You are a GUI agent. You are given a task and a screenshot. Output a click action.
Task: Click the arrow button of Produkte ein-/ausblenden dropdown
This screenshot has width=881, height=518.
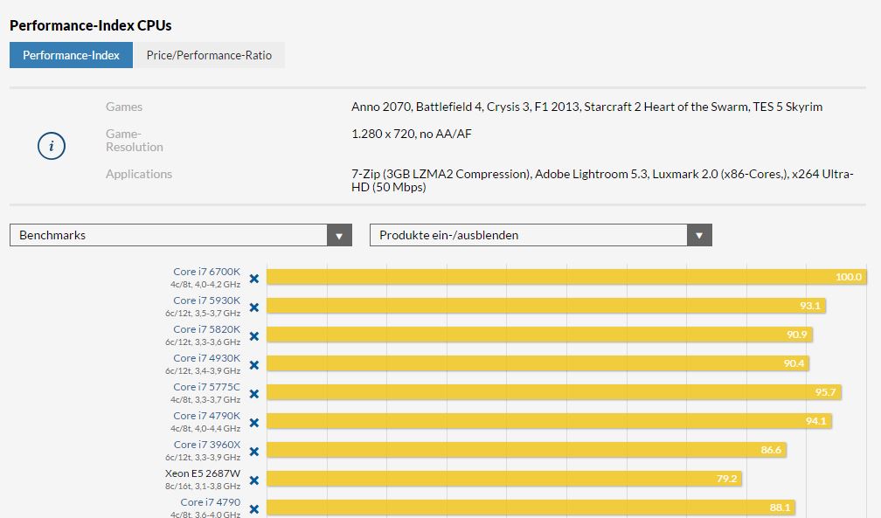pos(699,235)
